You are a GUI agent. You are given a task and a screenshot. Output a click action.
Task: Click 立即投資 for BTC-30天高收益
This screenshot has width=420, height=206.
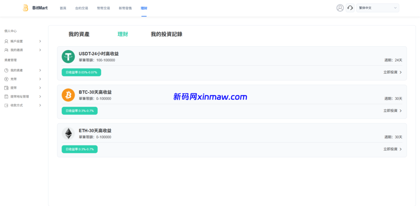click(x=393, y=111)
